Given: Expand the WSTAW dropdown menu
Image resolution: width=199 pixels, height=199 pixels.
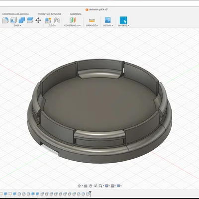Looking at the screenshot, I should [x=108, y=25].
